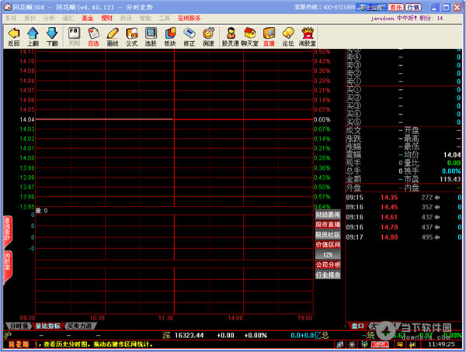466x352 pixels.
Task: Click the yellow message status bar icon
Action: (x=400, y=344)
